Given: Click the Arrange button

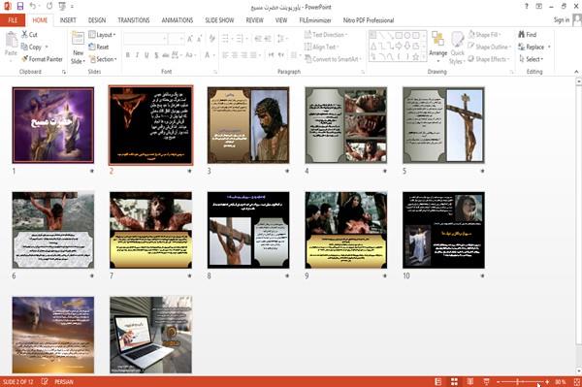Looking at the screenshot, I should tap(438, 48).
